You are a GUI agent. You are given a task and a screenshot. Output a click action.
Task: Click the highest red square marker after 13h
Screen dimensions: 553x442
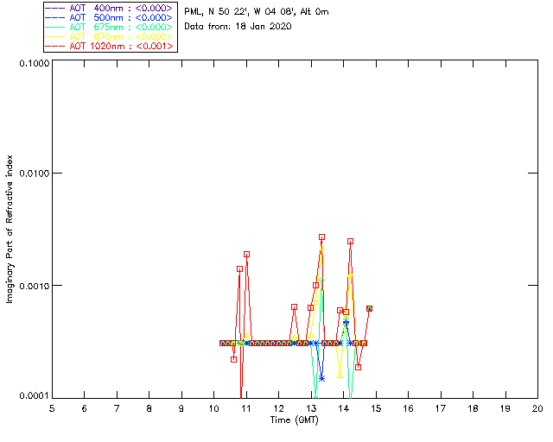pyautogui.click(x=321, y=237)
